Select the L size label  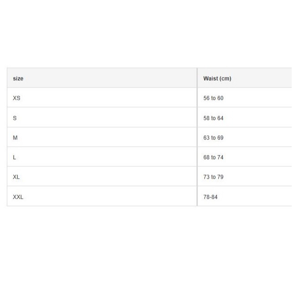coord(15,157)
